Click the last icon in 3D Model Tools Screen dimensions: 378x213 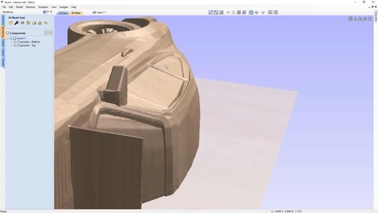[x=46, y=23]
